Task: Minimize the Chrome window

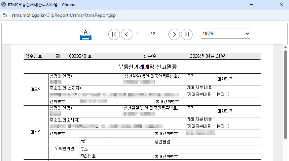Action: 251,5
